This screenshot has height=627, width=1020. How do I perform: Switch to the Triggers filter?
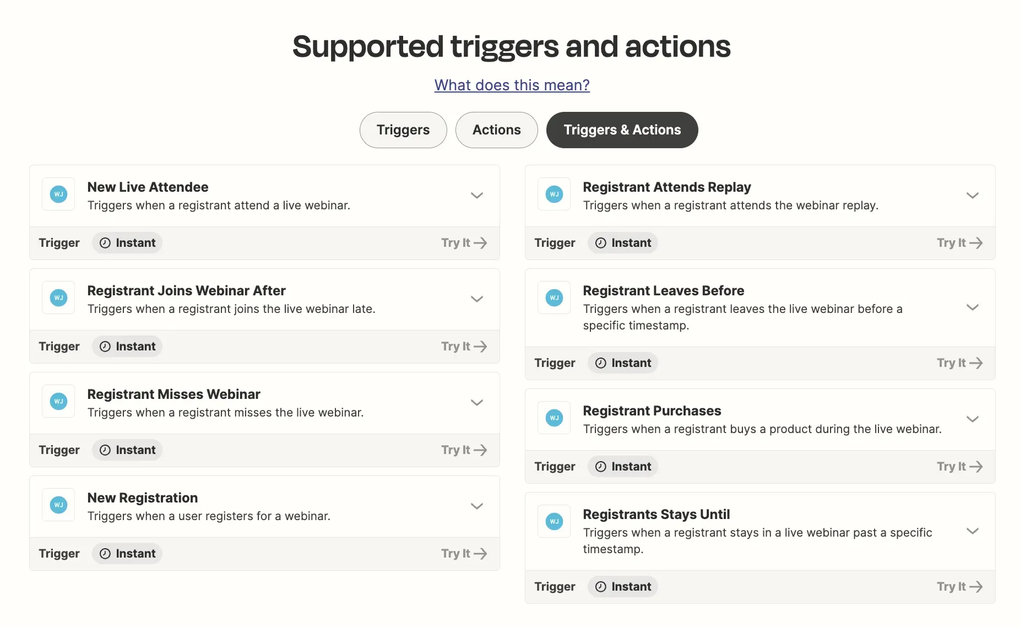(x=403, y=130)
